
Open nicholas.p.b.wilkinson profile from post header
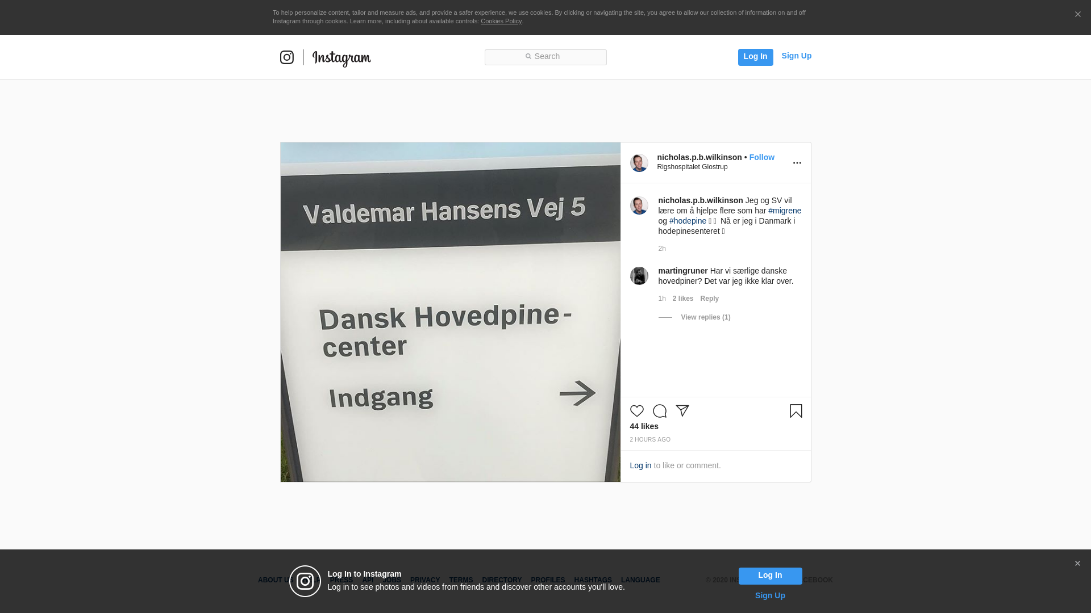pos(699,157)
